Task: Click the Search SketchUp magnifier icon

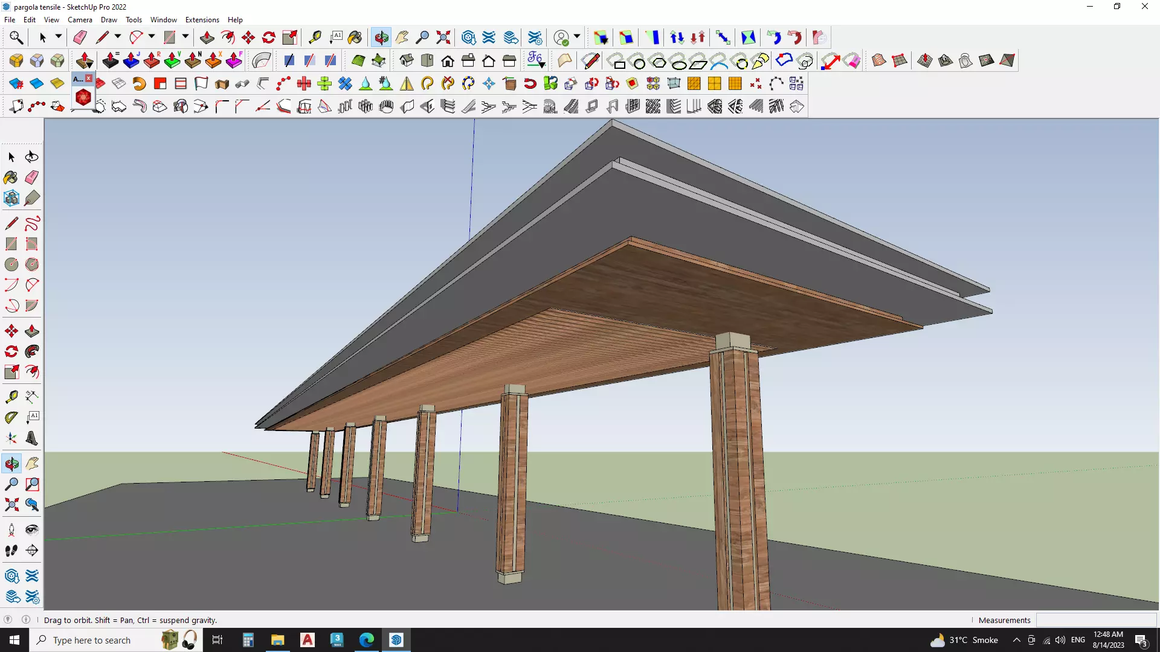Action: point(16,37)
